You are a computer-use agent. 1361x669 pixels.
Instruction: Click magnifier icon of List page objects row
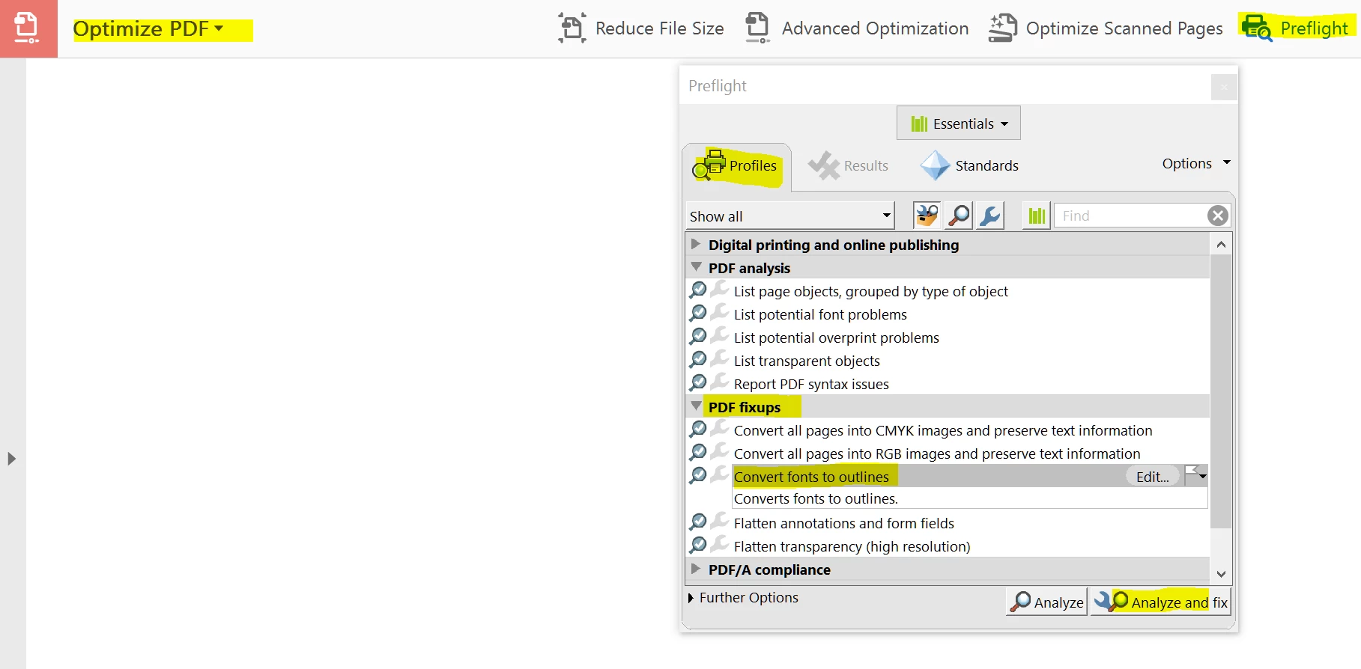pyautogui.click(x=697, y=290)
